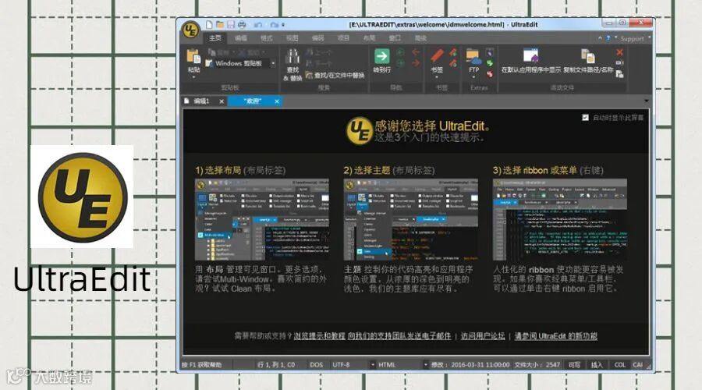Switch to the 项目 ribbon tab
The height and width of the screenshot is (390, 702).
(343, 38)
